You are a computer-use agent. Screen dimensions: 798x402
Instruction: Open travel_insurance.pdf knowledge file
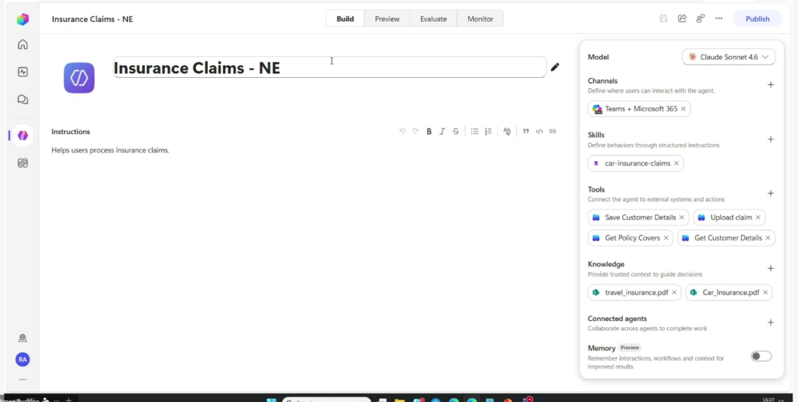(634, 293)
